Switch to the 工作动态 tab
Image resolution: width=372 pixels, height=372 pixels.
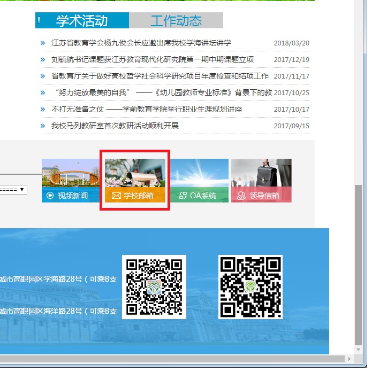pos(176,21)
